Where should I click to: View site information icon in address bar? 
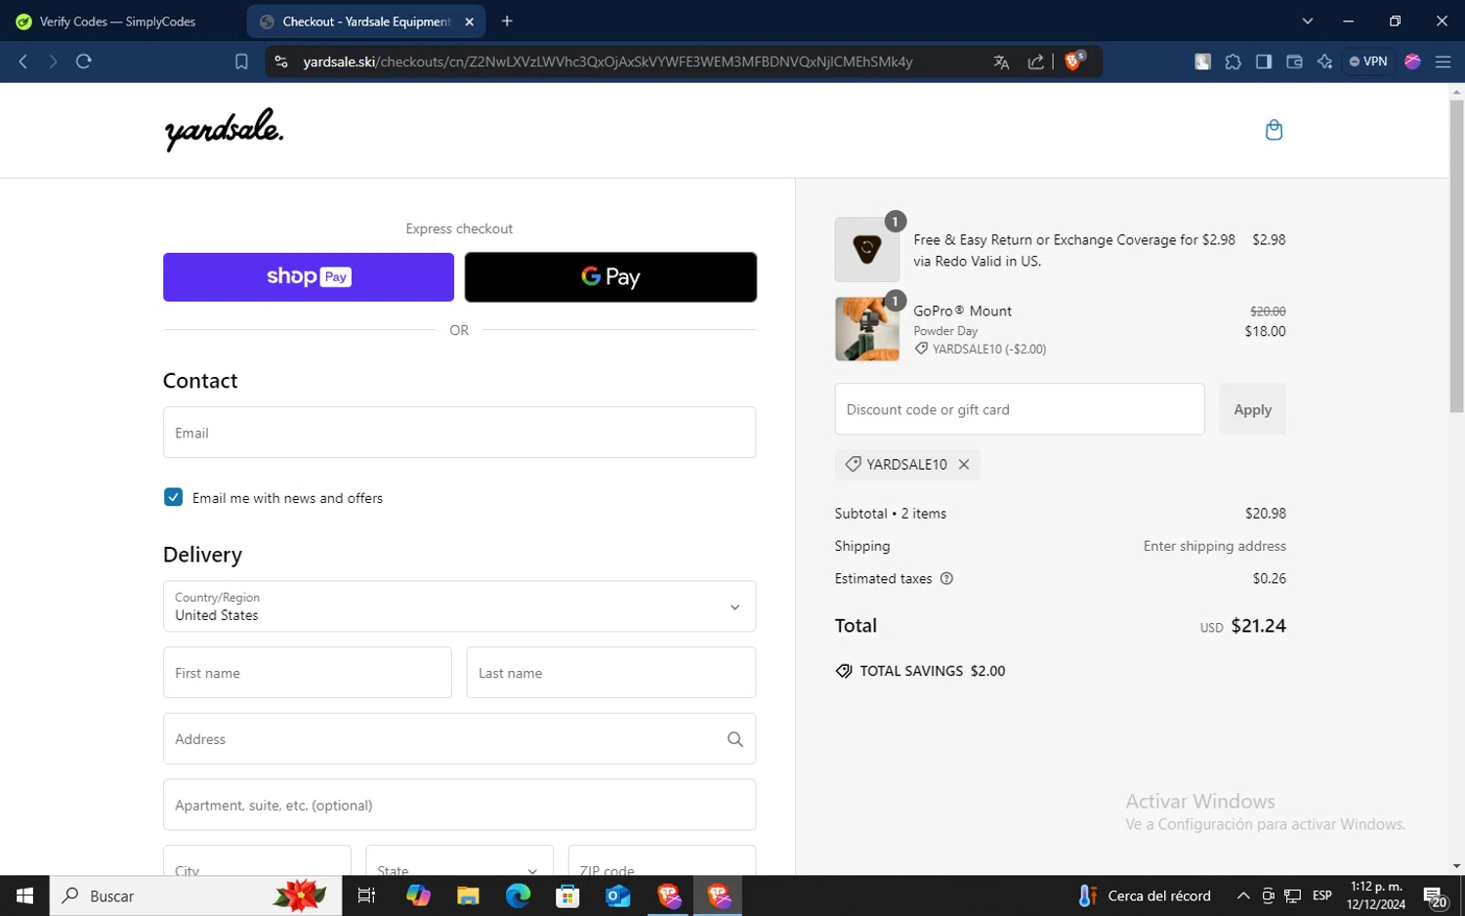(x=281, y=62)
